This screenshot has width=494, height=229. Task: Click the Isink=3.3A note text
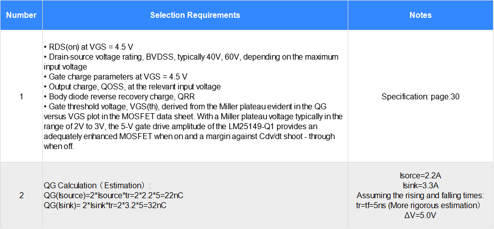[x=420, y=185]
